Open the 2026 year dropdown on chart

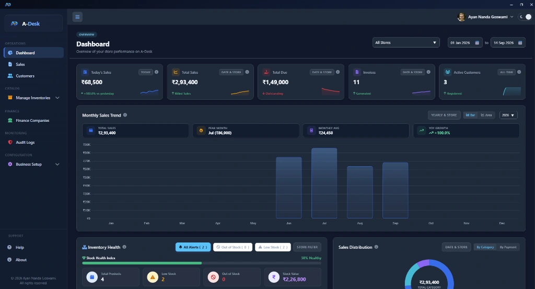(508, 115)
